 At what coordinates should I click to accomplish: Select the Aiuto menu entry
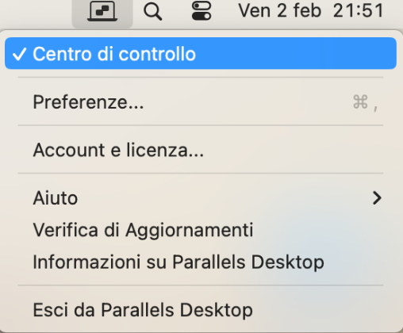[x=201, y=198]
